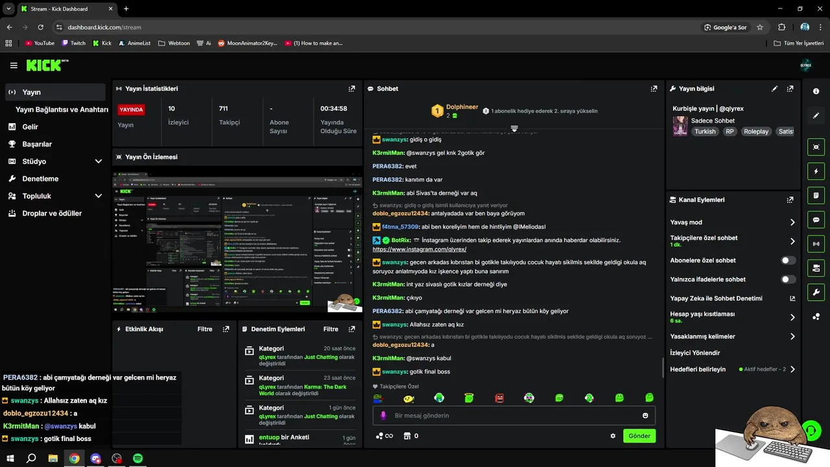The height and width of the screenshot is (467, 830).
Task: Toggle the stream preview panel icon in right rail
Action: point(816,147)
